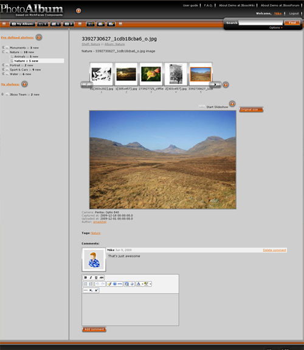
Task: Expand the Monuments shelf tree node
Action: click(3, 48)
